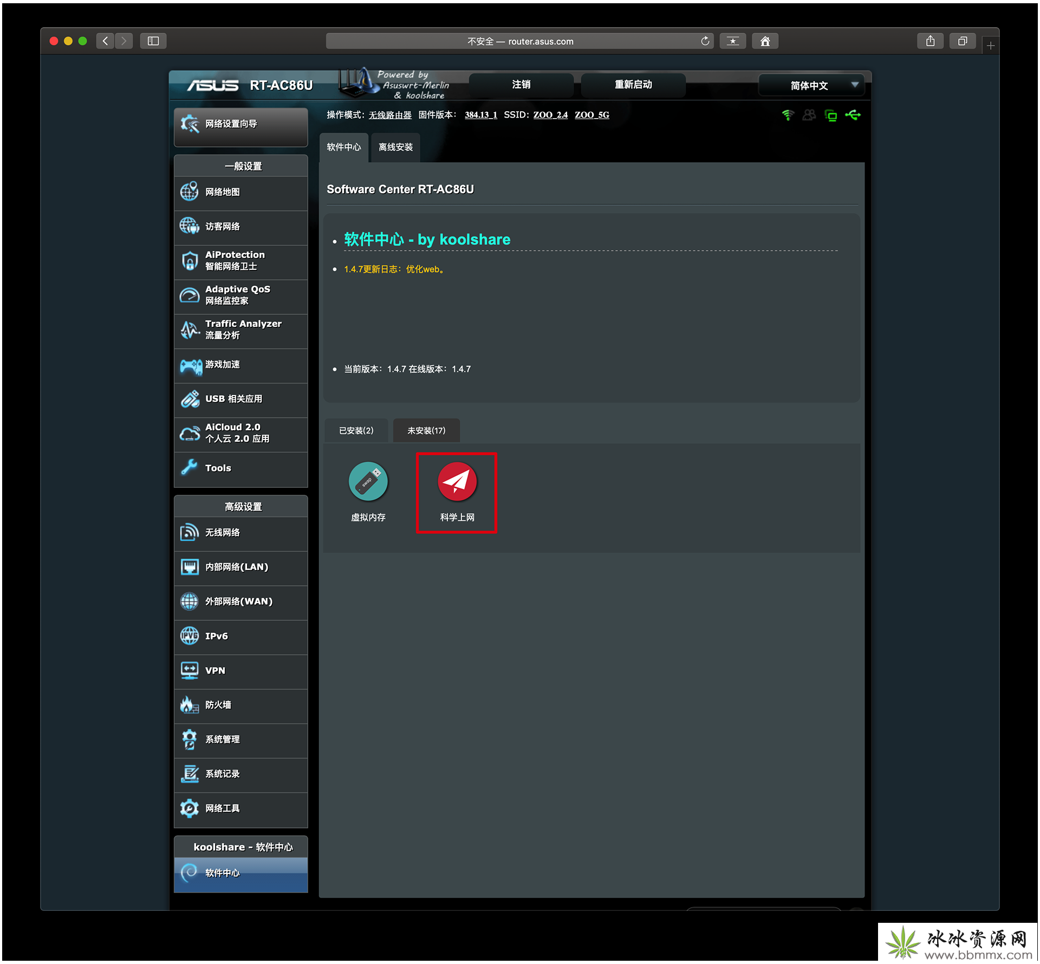The height and width of the screenshot is (964, 1040).
Task: Toggle the Safari sidebar button
Action: 153,41
